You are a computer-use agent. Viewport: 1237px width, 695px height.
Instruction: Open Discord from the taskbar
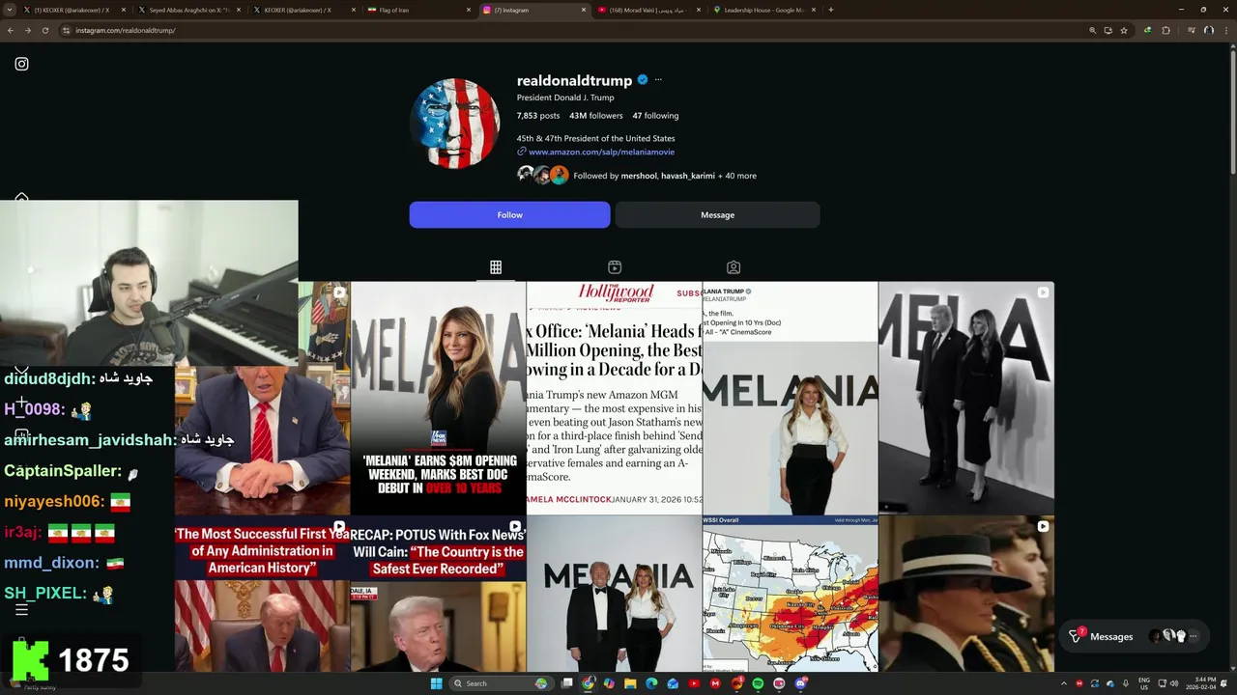(x=801, y=683)
